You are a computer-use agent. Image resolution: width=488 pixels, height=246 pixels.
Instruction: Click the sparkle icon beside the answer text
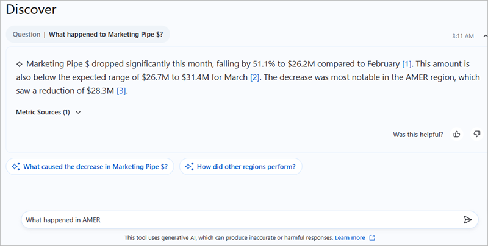click(19, 63)
